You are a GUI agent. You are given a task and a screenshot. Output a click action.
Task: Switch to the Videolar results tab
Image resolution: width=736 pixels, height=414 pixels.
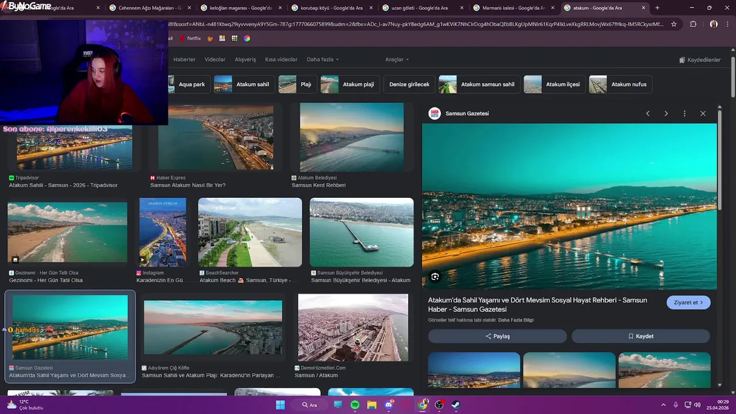215,60
